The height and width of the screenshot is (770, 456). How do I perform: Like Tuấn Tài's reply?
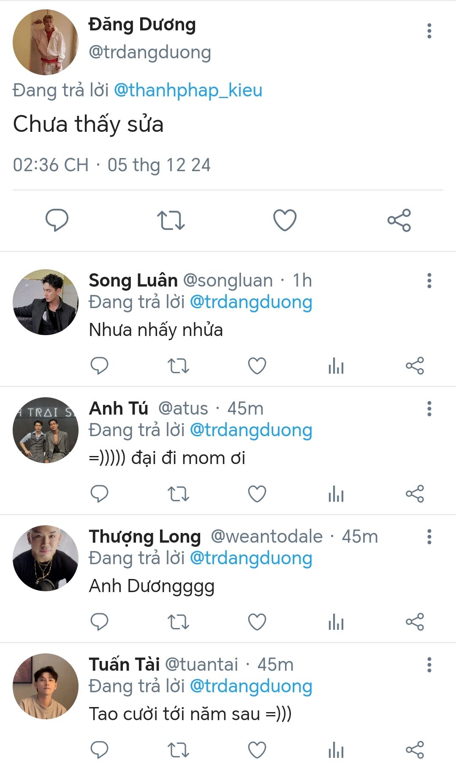tap(257, 750)
